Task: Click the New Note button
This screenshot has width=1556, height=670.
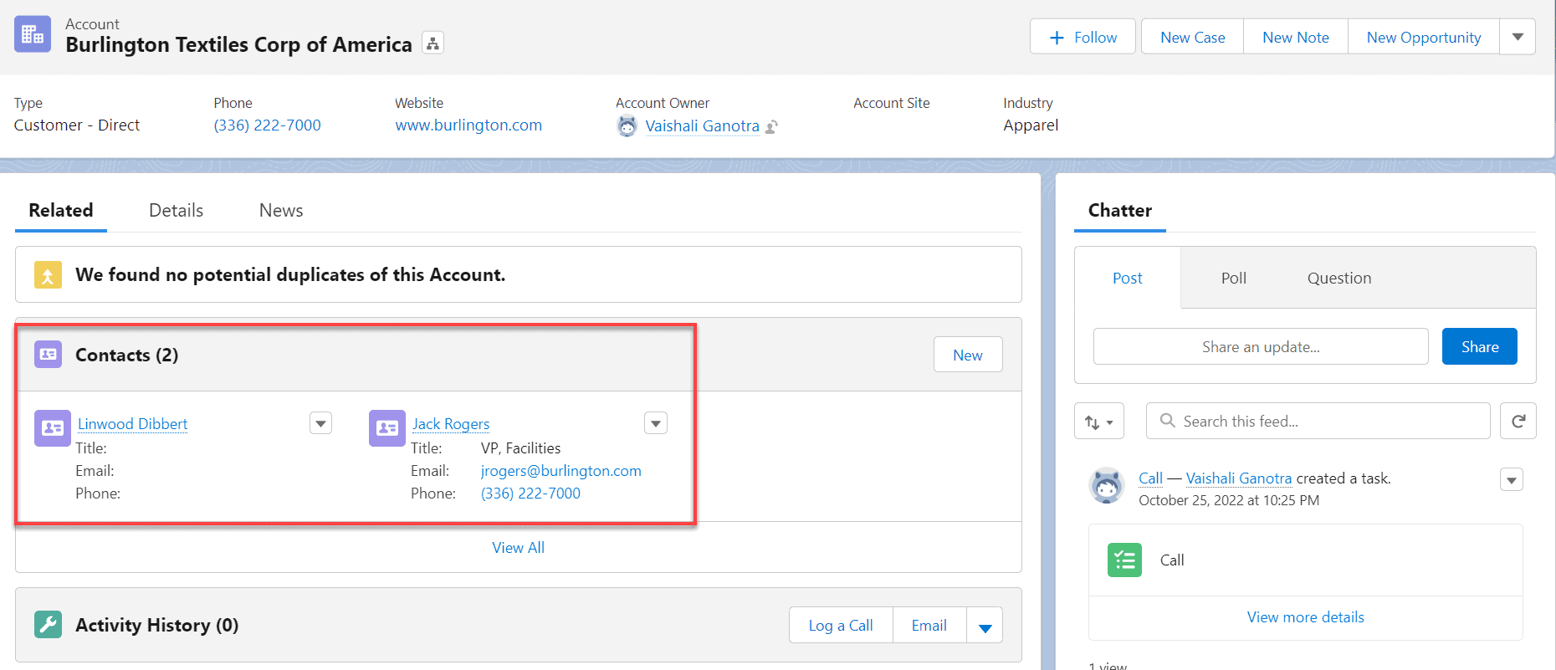Action: click(x=1295, y=38)
